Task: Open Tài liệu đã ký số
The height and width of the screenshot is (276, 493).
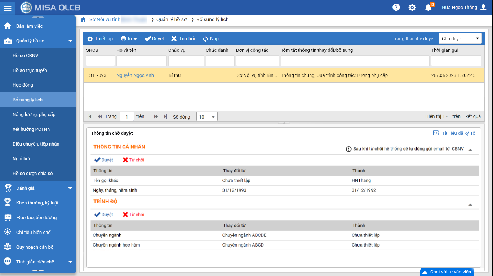Action: click(454, 133)
